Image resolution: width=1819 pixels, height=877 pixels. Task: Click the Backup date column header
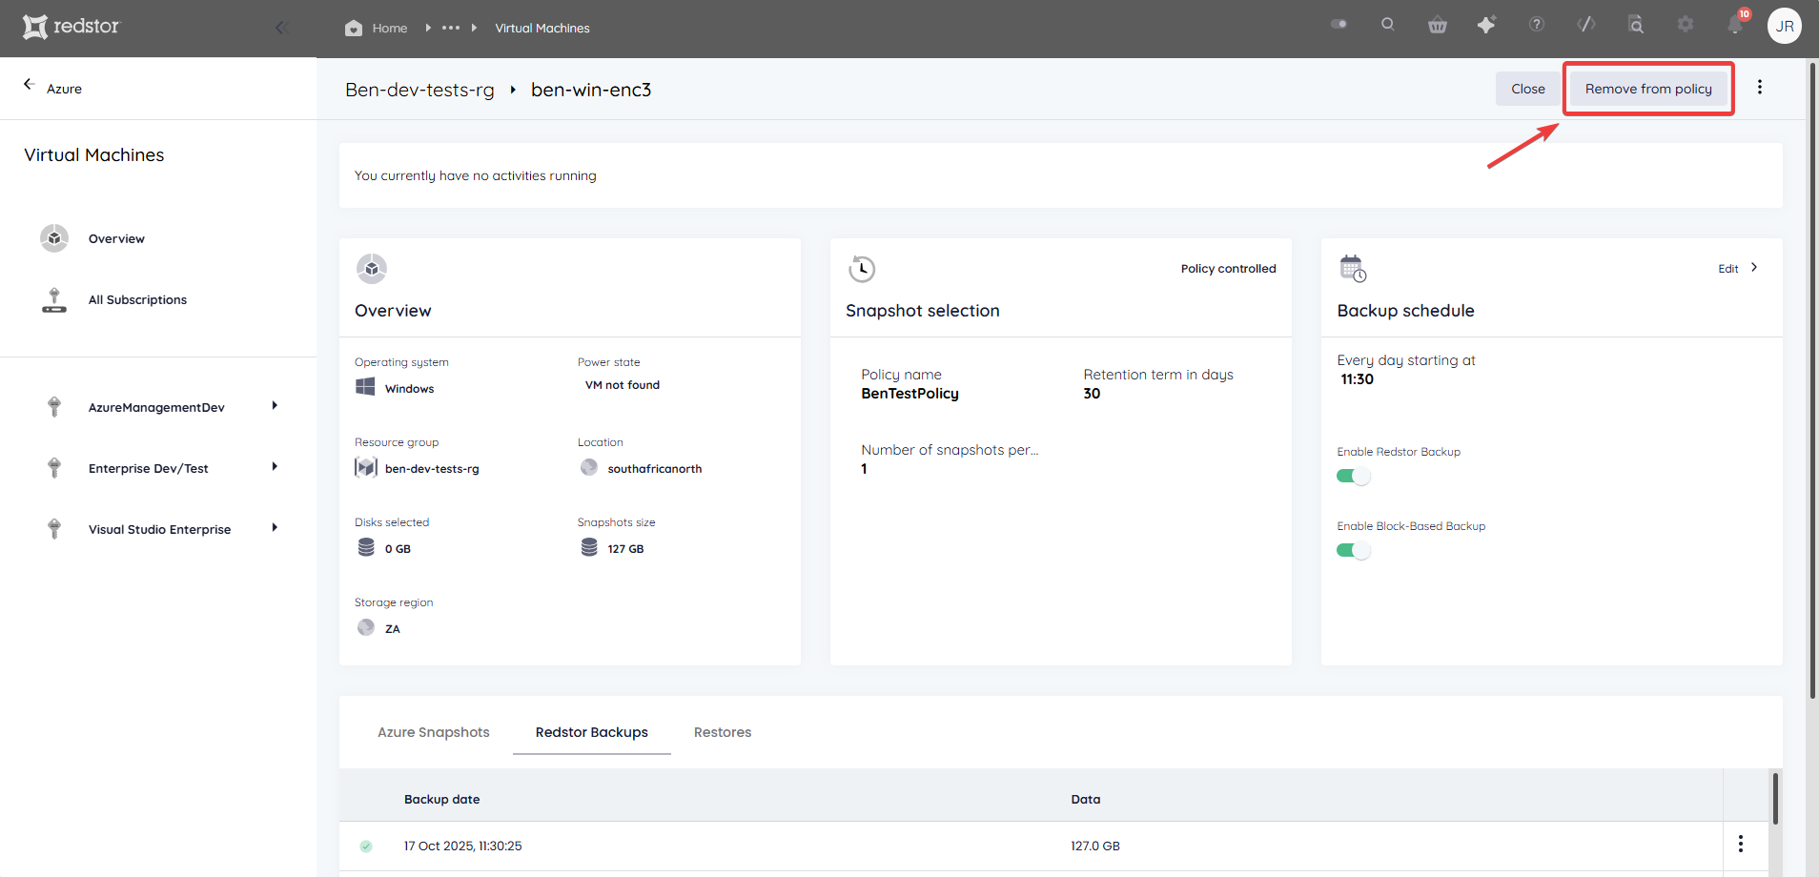click(441, 800)
